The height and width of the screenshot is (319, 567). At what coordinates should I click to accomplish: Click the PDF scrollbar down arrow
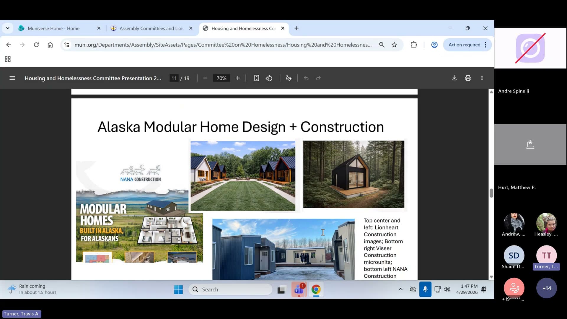491,277
